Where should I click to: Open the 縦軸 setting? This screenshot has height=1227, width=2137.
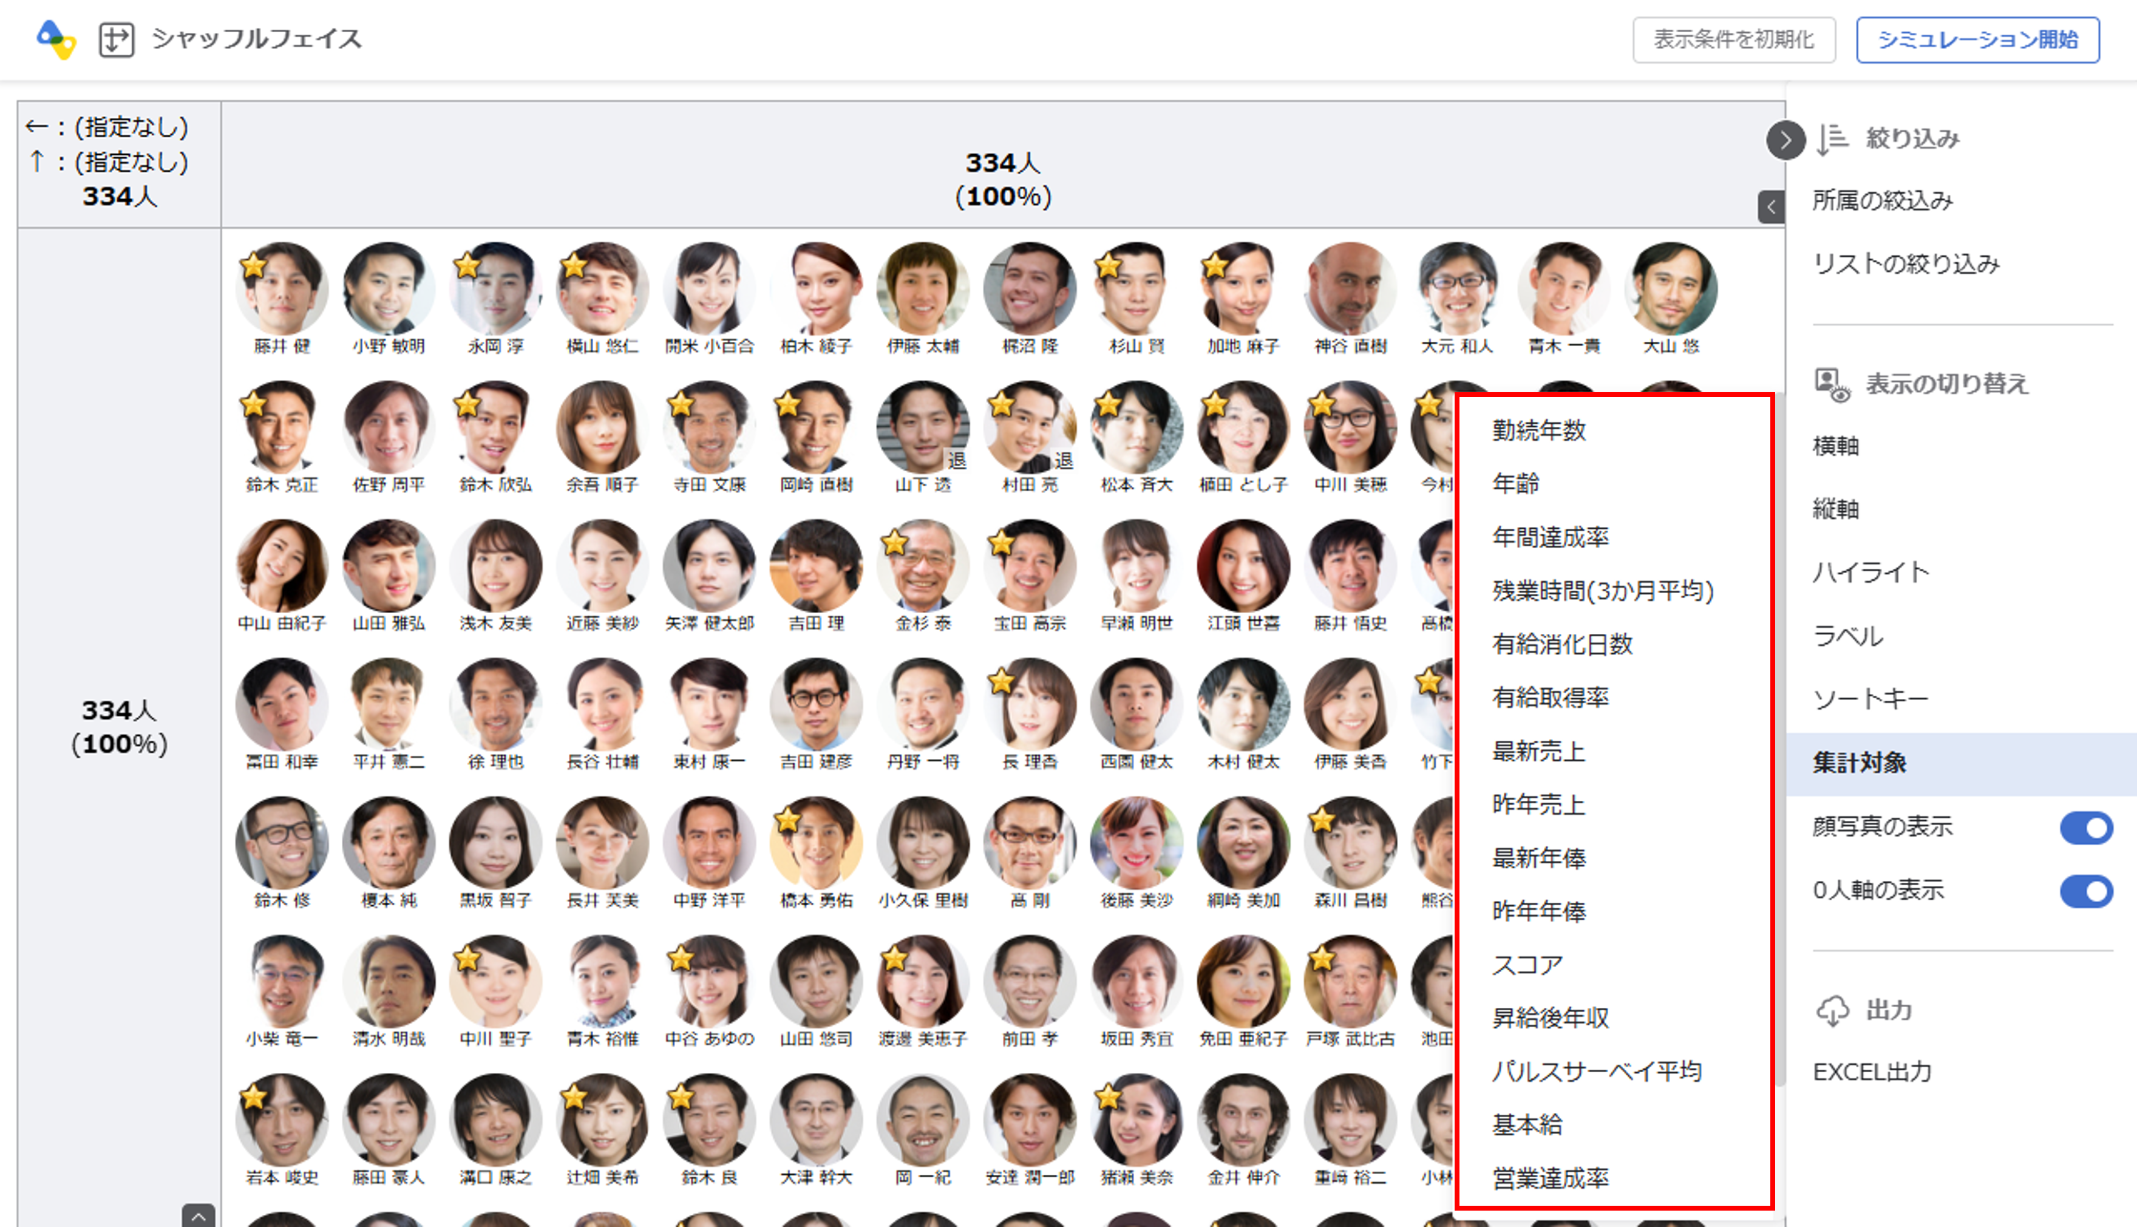1835,509
